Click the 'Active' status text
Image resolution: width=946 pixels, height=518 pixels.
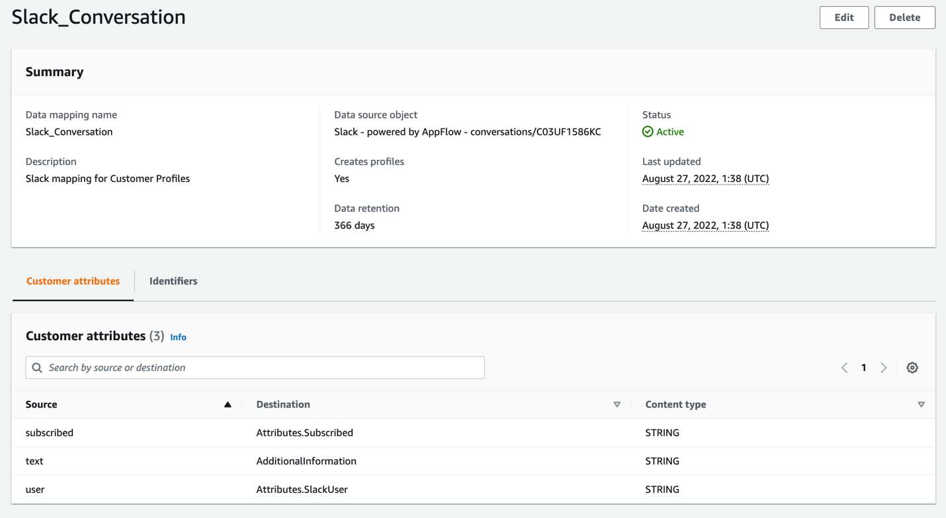(670, 132)
